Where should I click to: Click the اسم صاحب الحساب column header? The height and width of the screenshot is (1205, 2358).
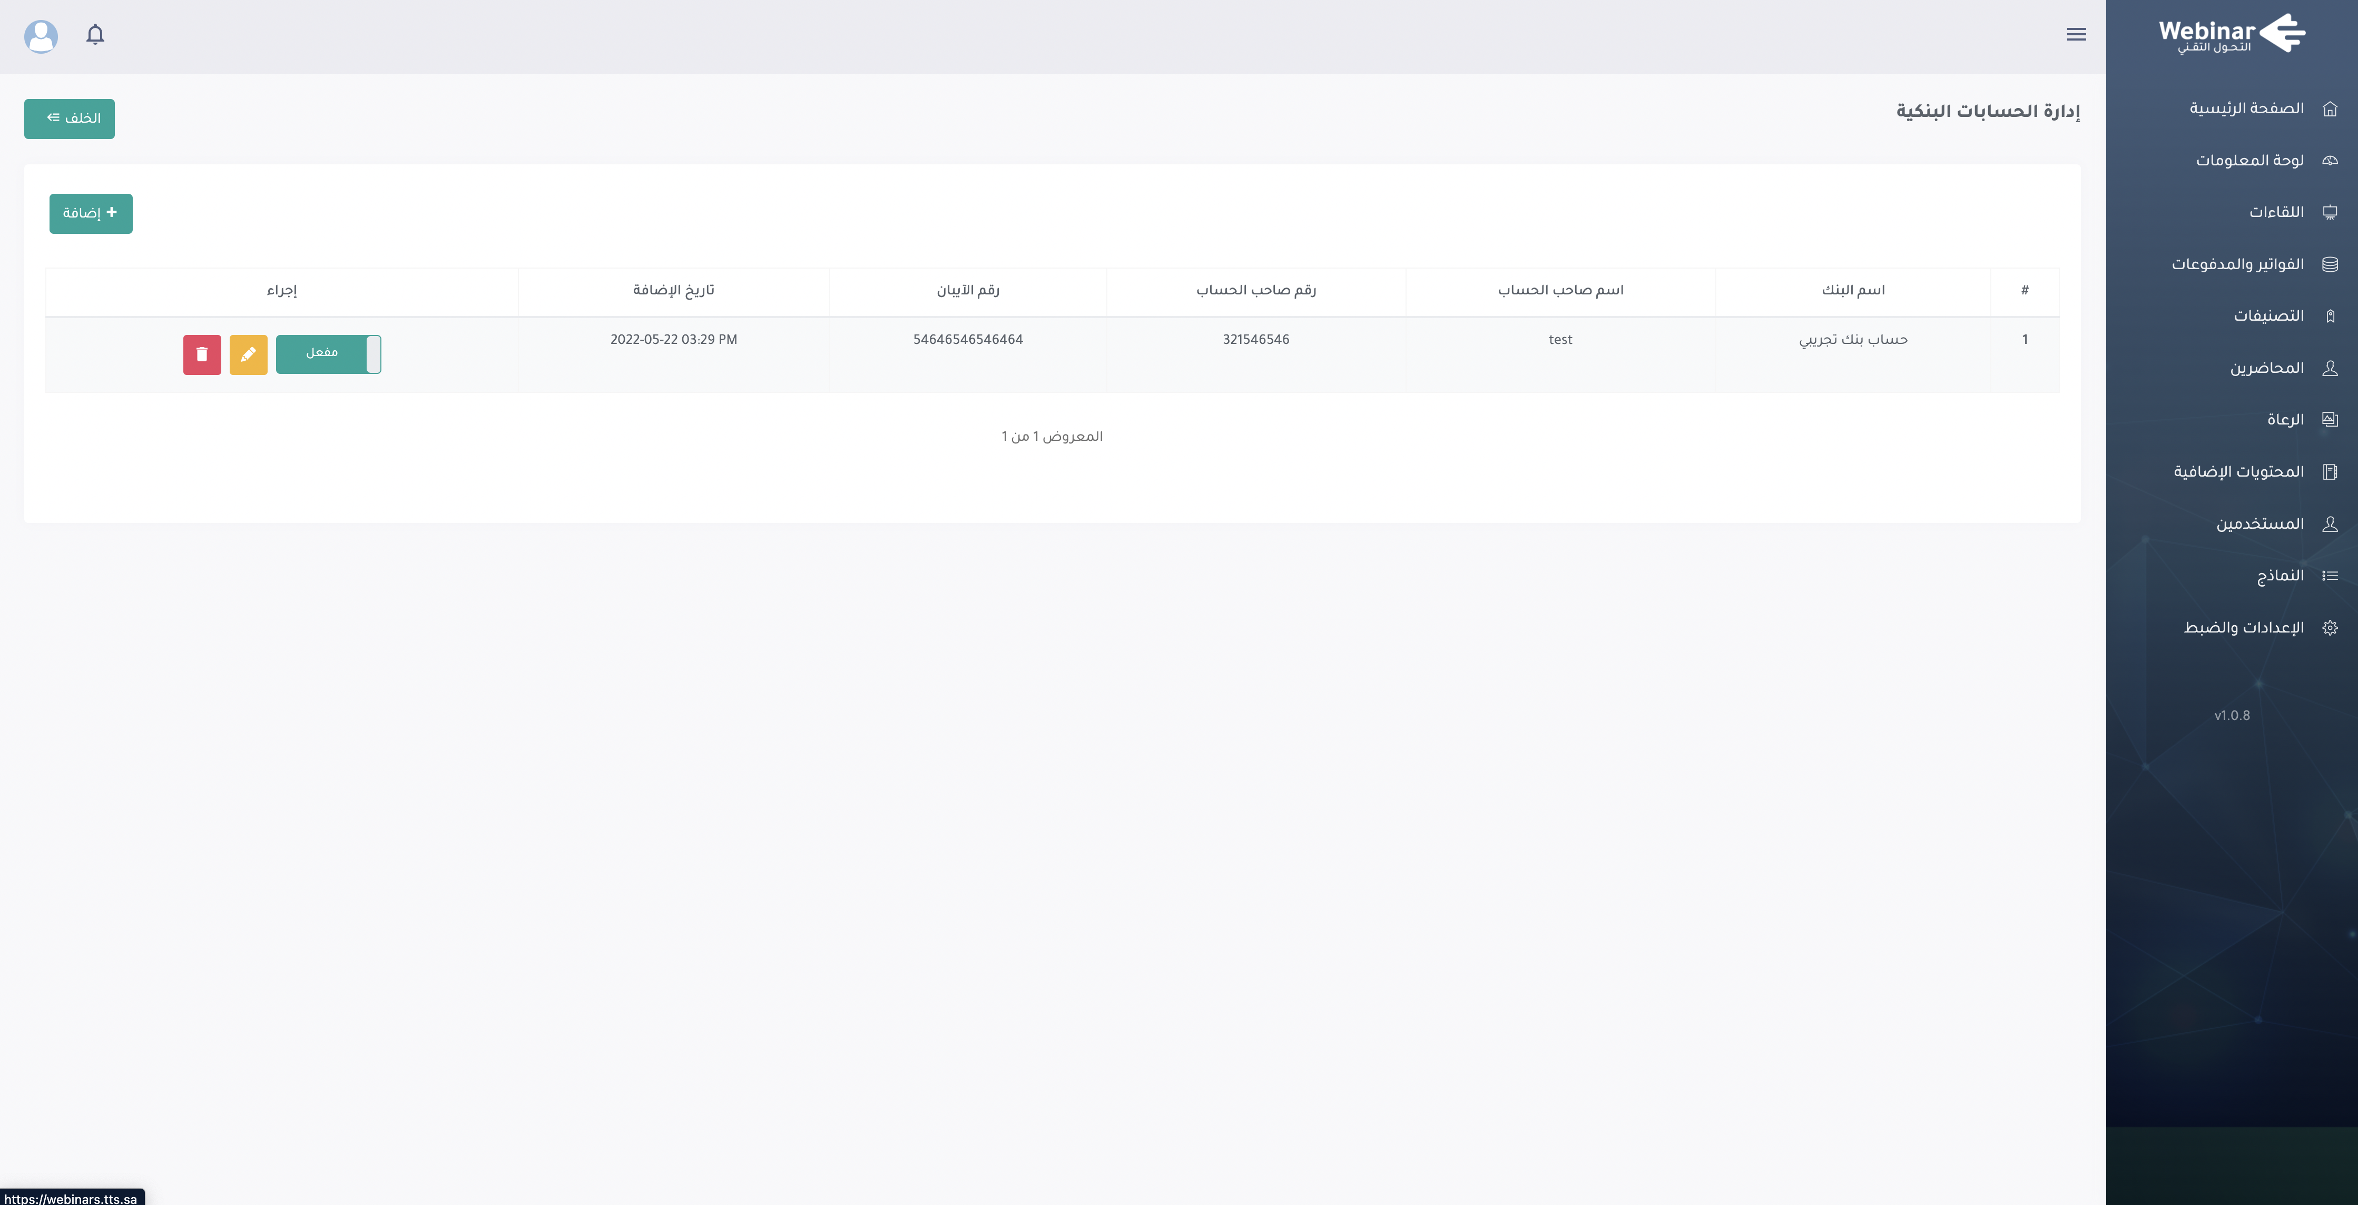(x=1561, y=291)
